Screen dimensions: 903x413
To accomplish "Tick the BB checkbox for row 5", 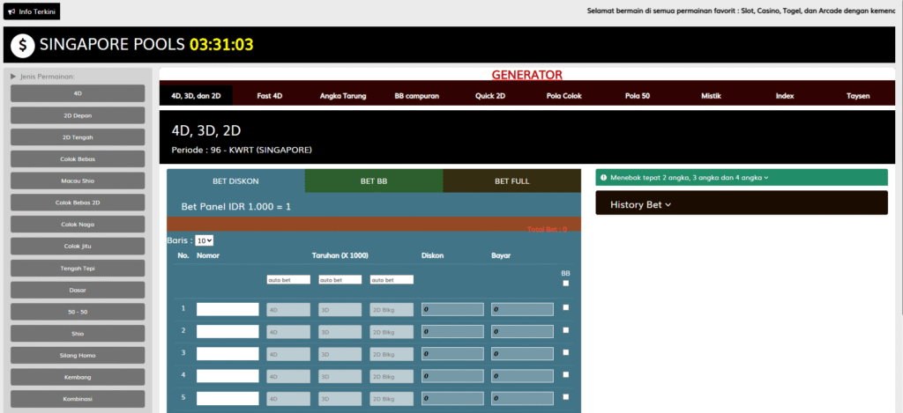I will pos(565,396).
